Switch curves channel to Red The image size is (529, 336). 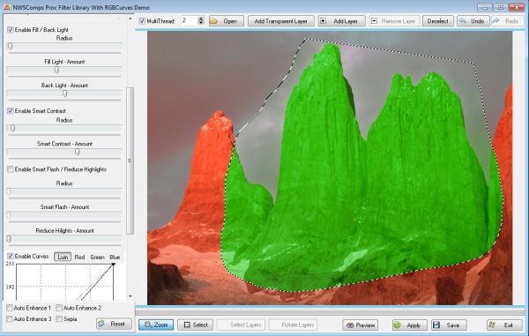(x=79, y=257)
